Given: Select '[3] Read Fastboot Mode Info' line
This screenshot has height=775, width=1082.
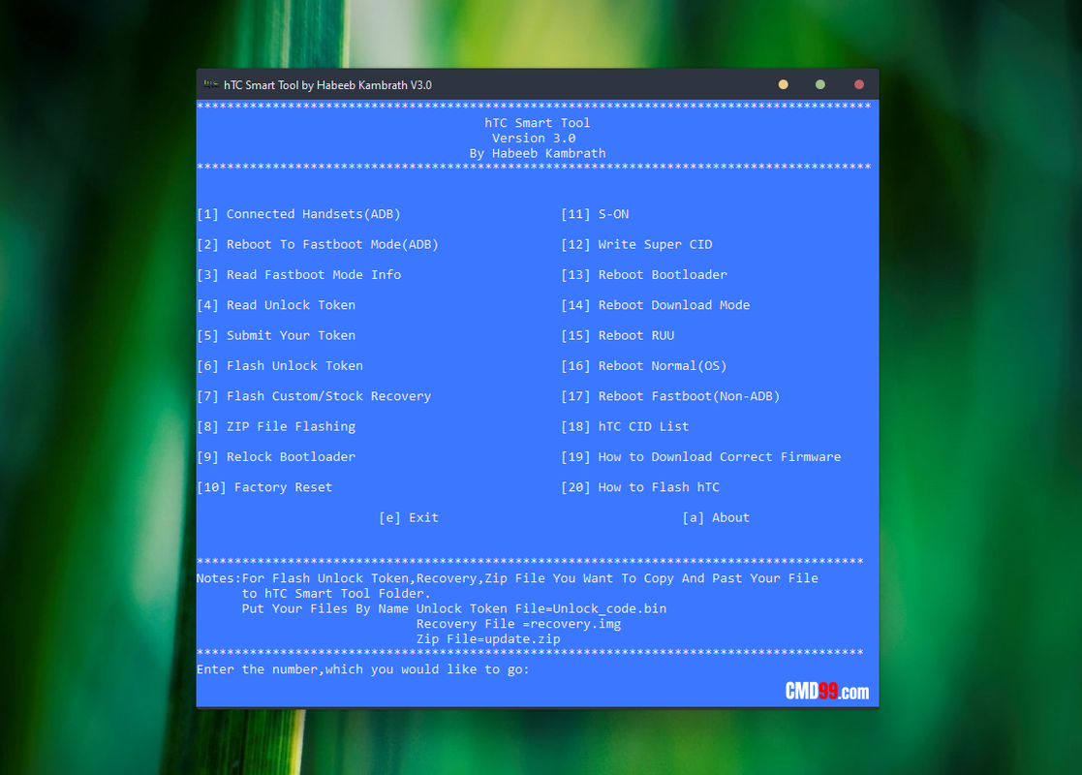Looking at the screenshot, I should (x=298, y=275).
